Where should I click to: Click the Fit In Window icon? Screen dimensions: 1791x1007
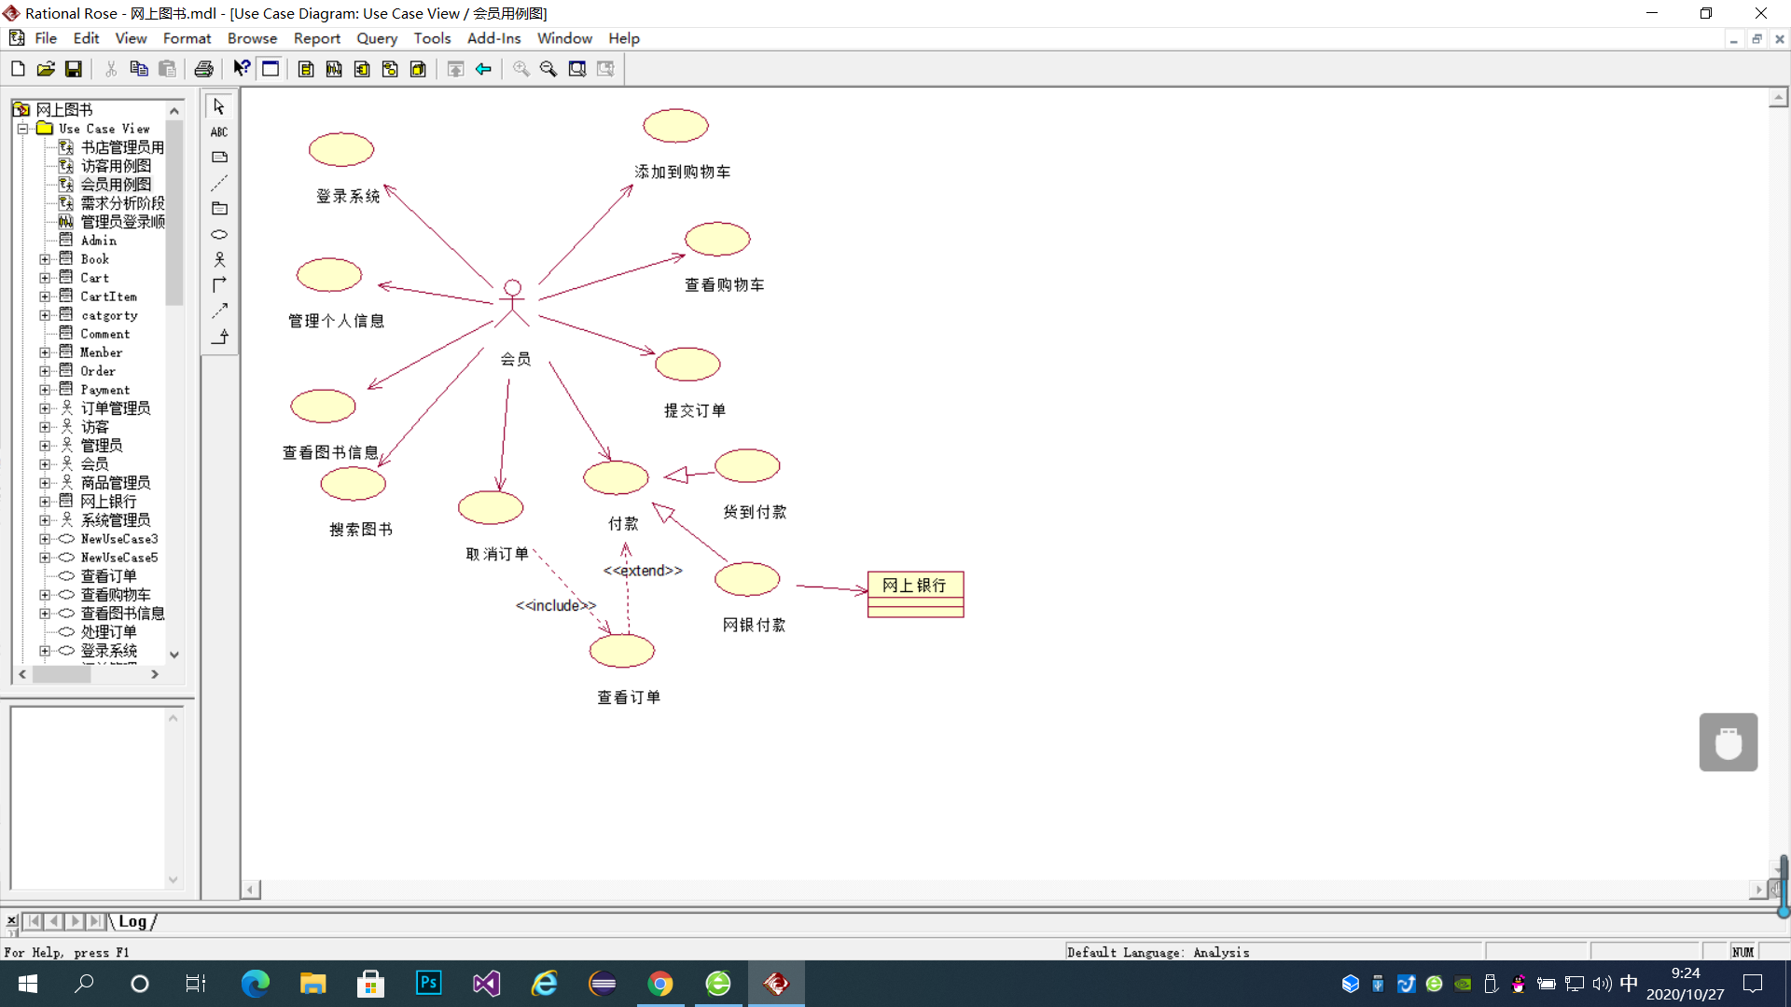click(x=577, y=69)
